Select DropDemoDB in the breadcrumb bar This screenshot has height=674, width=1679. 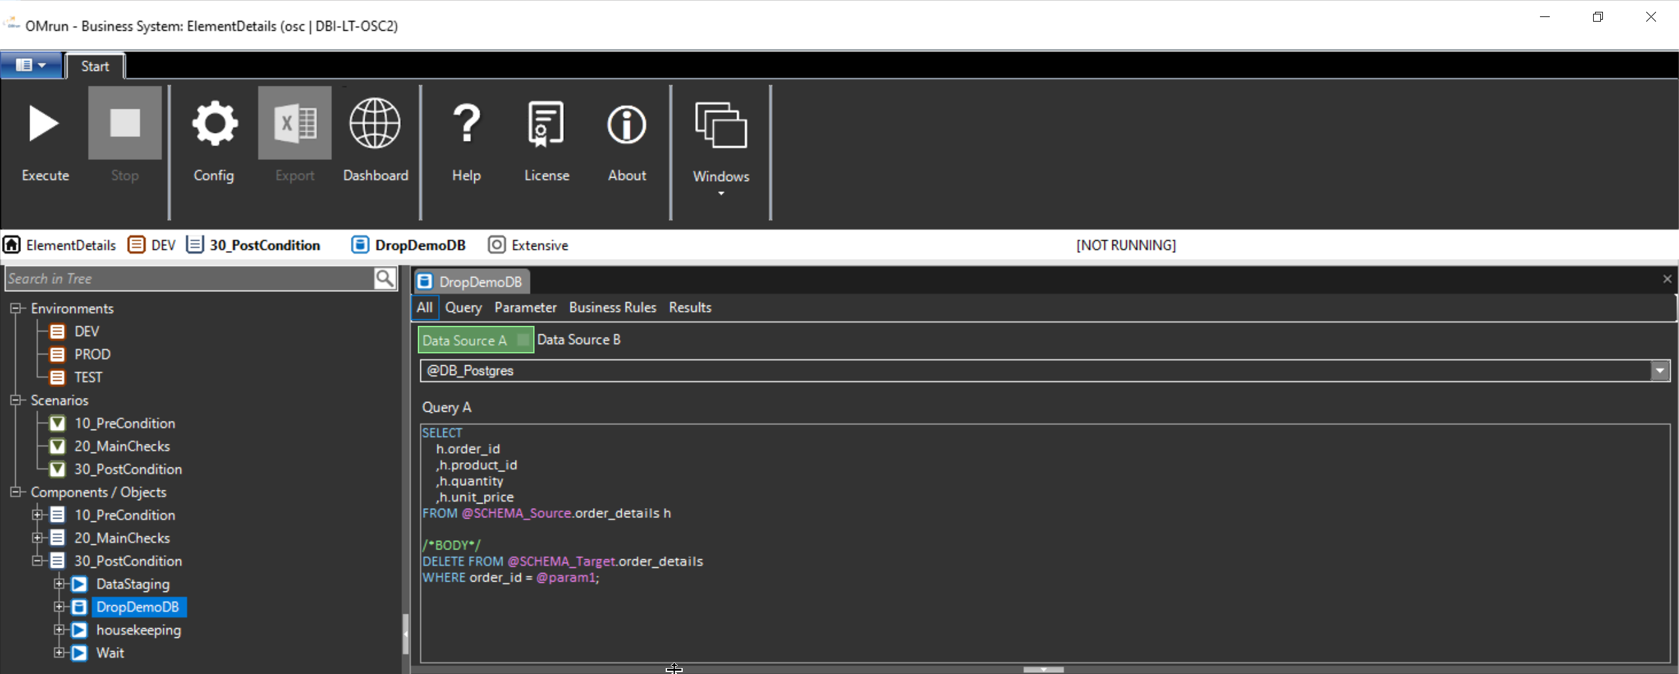click(420, 245)
